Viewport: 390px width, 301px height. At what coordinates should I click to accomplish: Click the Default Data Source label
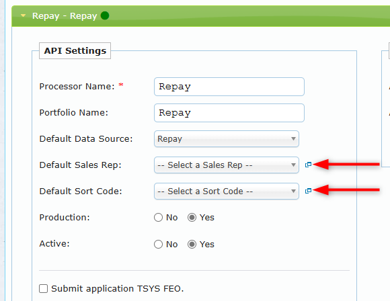tap(86, 138)
